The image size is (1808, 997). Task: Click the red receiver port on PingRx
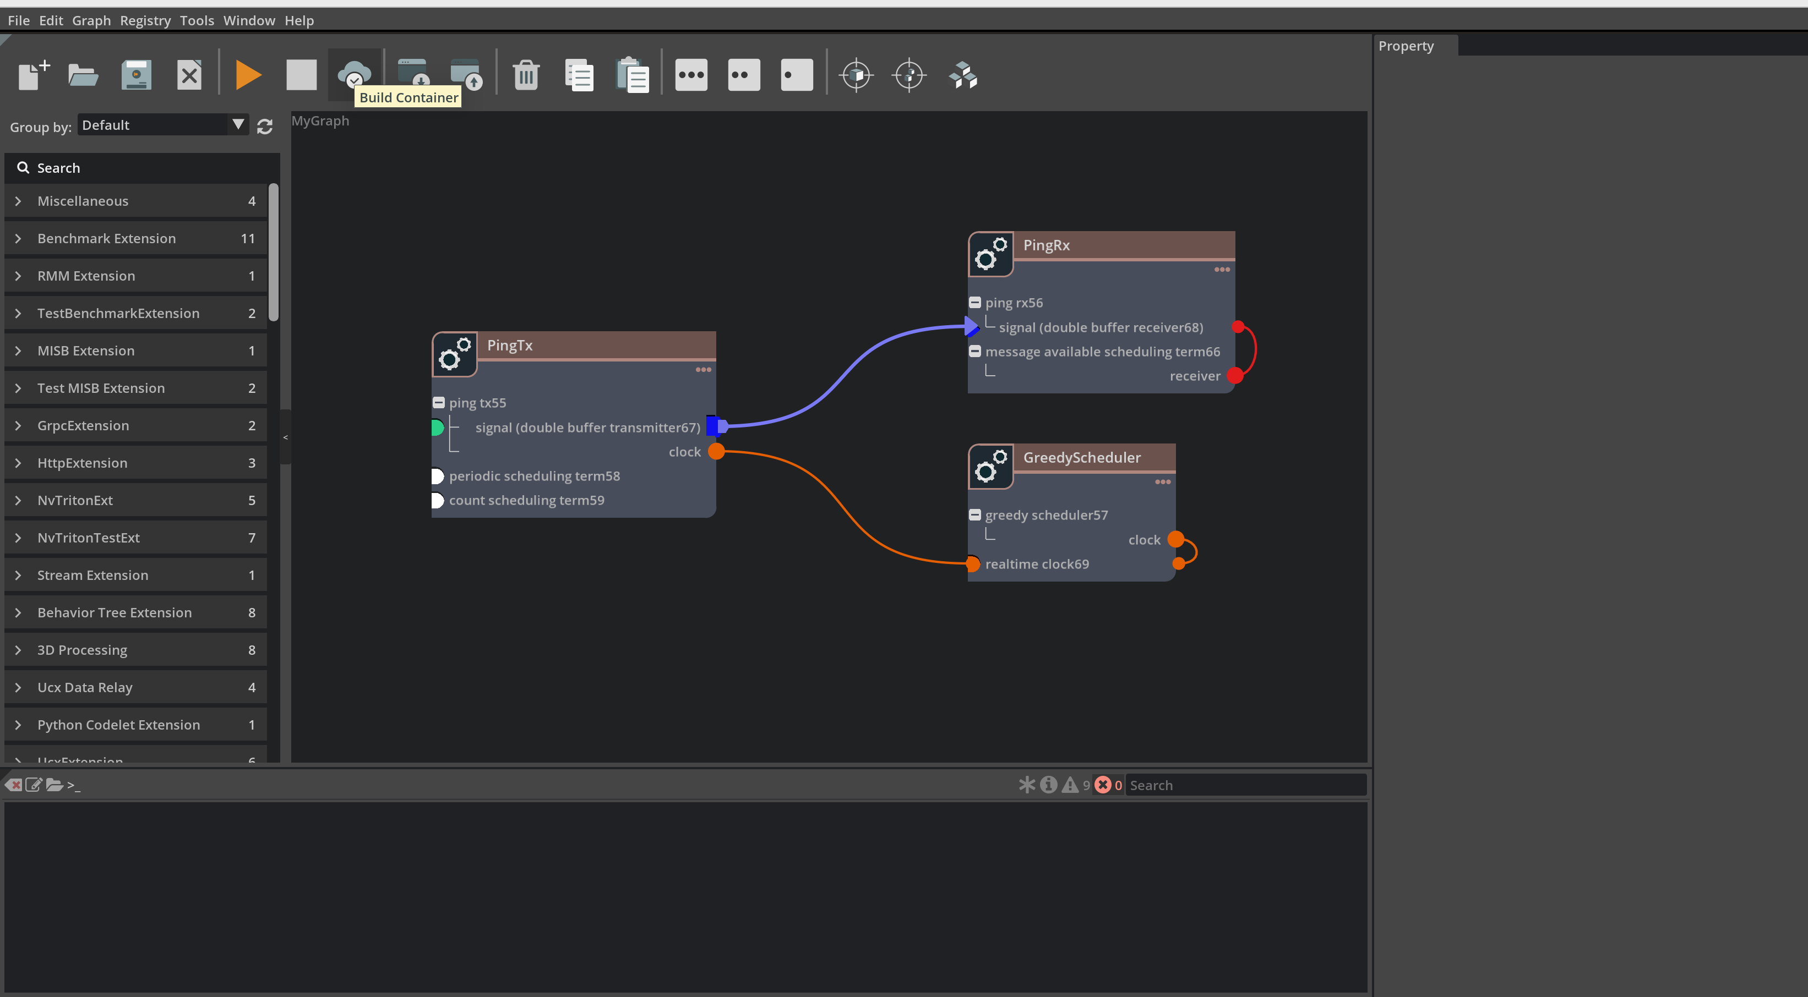1235,375
